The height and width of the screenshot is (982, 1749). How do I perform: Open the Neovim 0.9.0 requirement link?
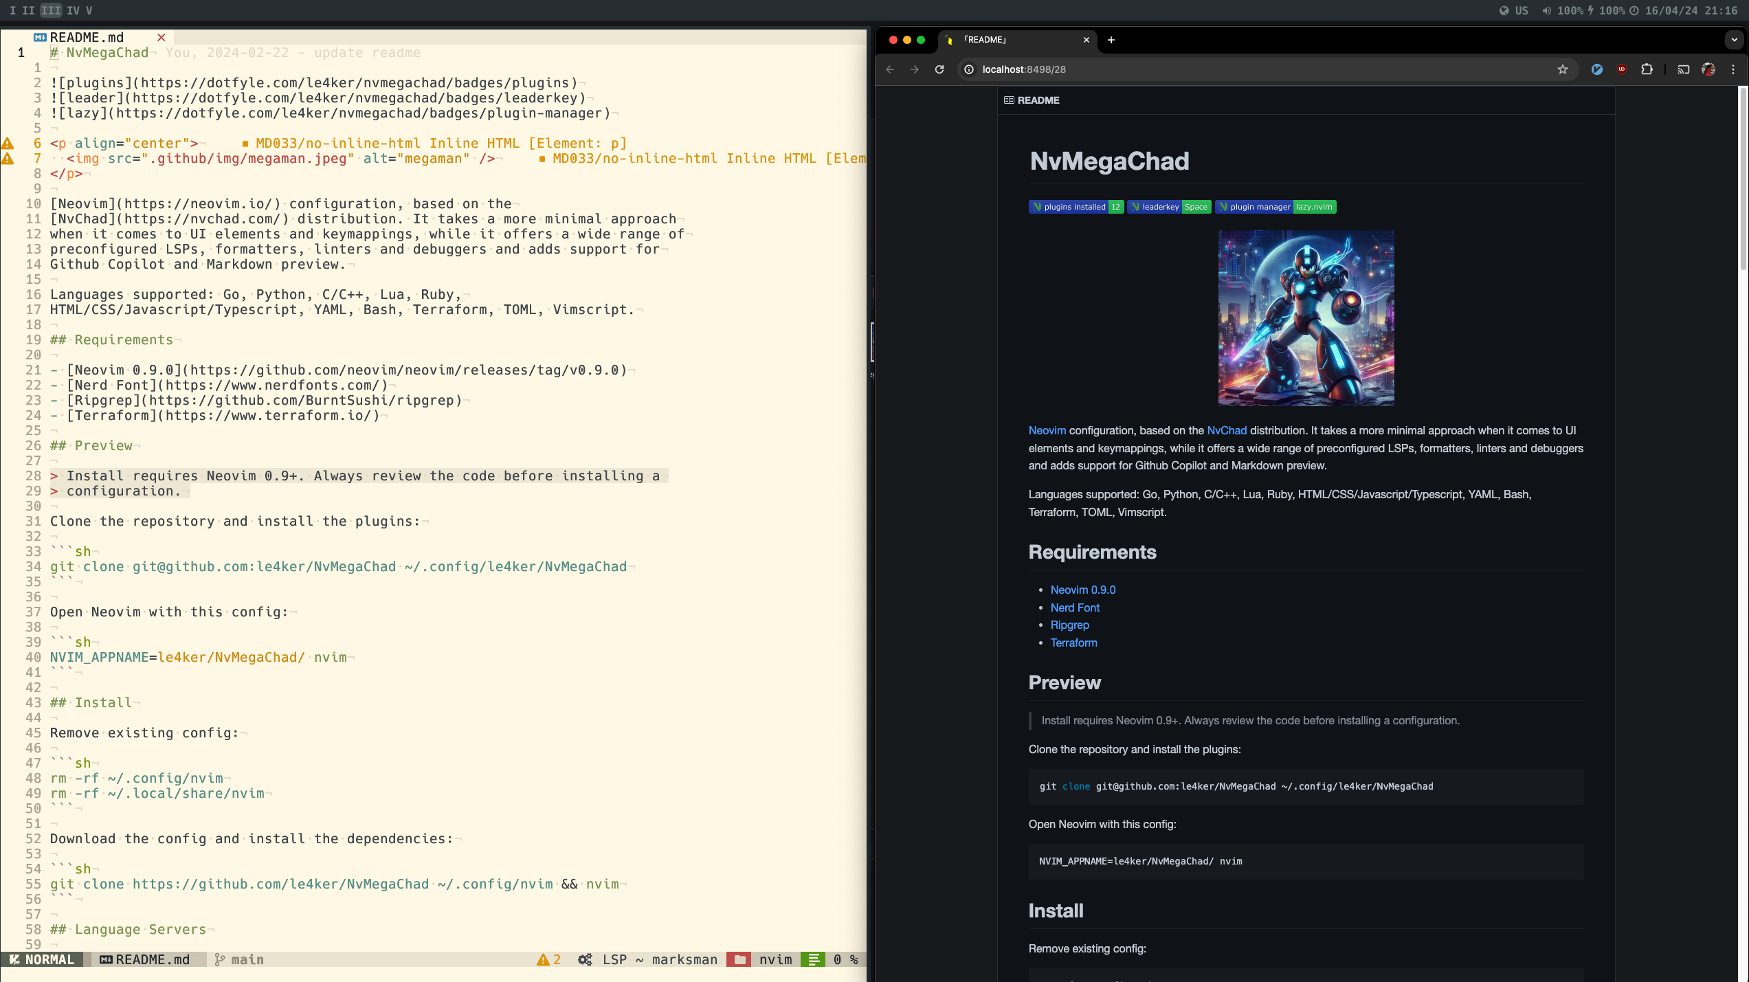1083,590
